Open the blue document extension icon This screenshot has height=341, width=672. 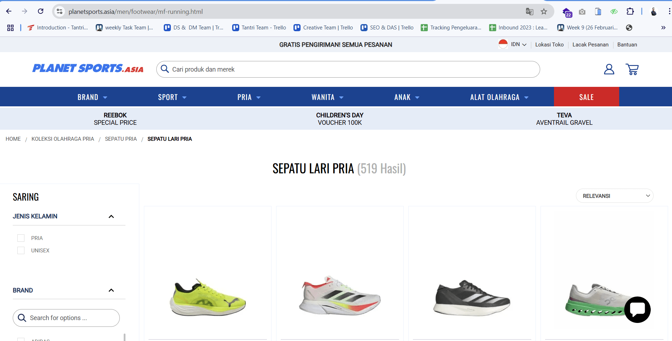point(598,12)
